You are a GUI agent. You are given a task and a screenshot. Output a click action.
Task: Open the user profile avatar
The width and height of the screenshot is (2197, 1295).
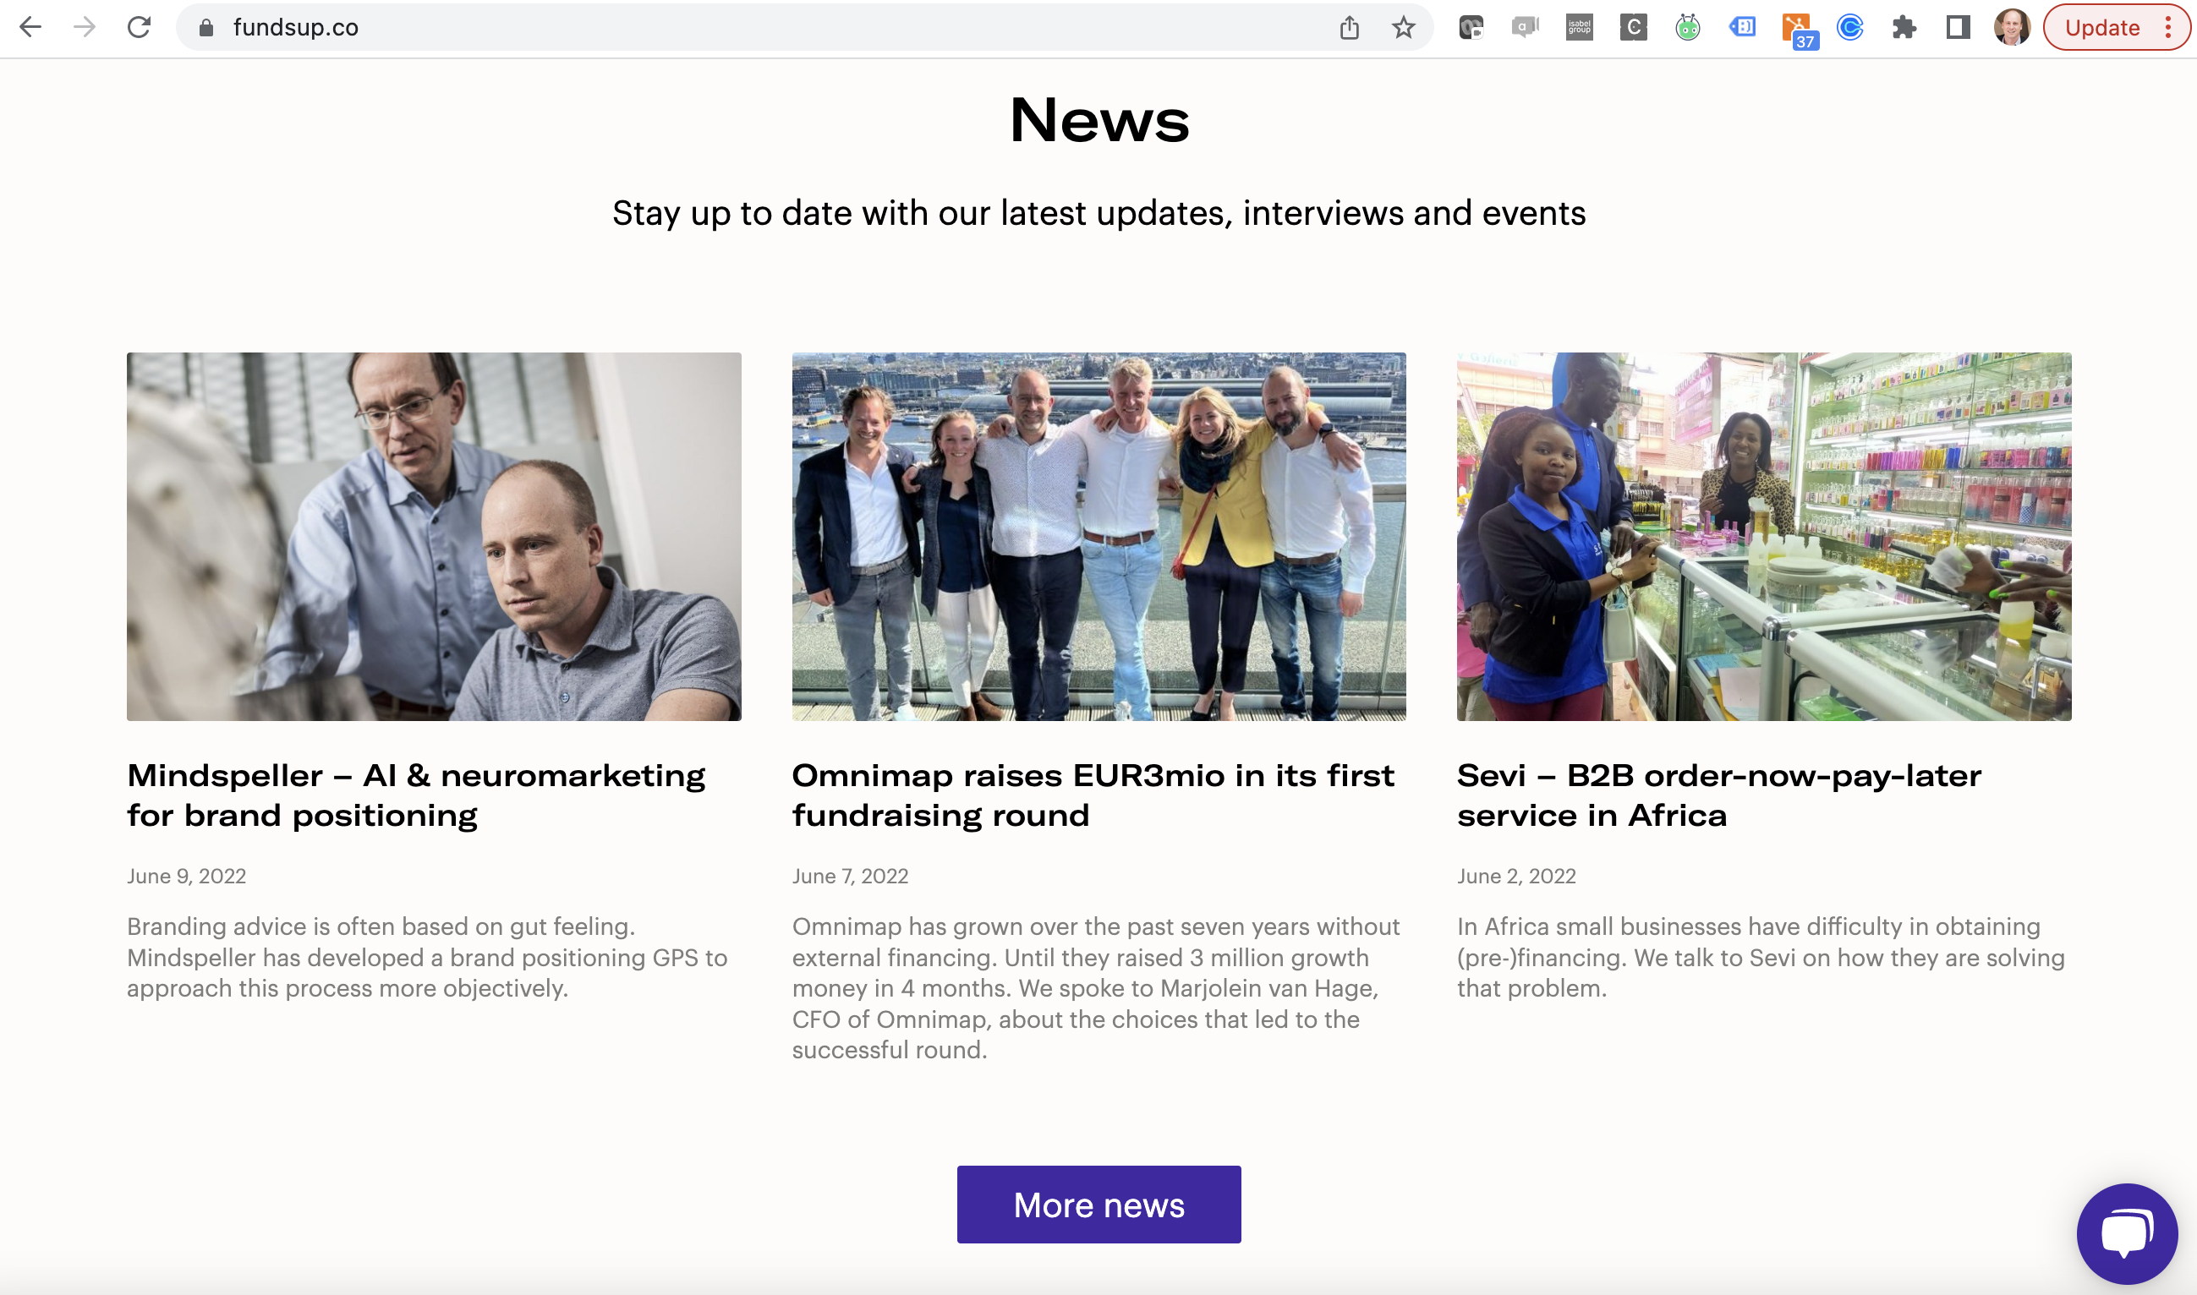pos(2012,27)
